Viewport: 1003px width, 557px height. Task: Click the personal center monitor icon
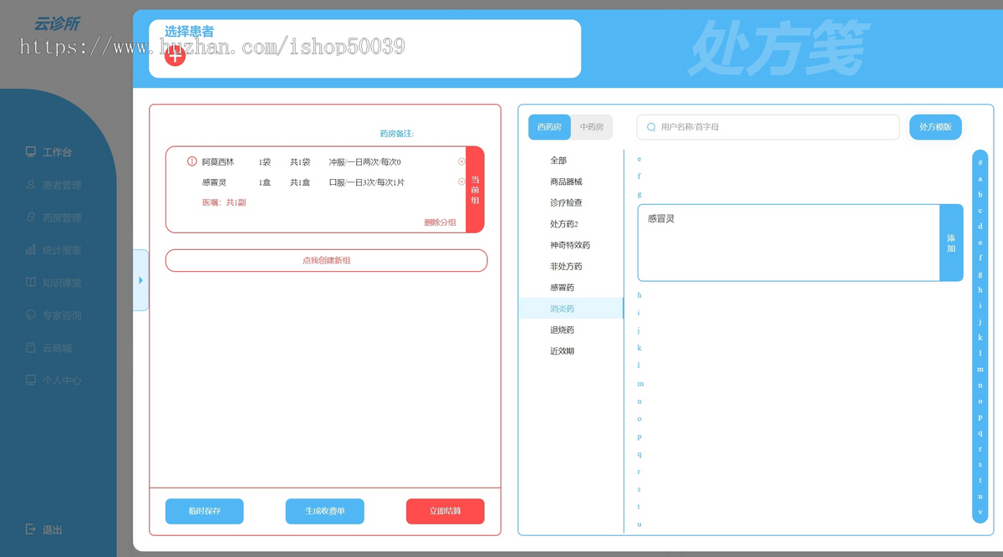pos(31,381)
